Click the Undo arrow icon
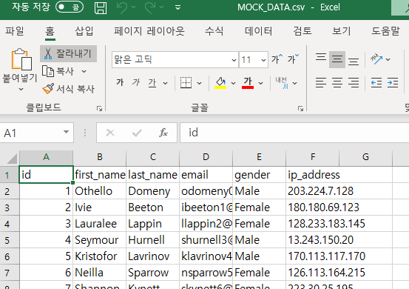This screenshot has width=409, height=289. tap(122, 7)
